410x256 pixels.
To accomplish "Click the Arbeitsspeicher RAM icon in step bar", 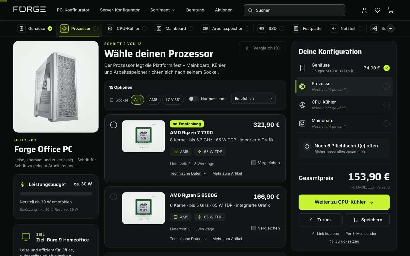I will (205, 28).
